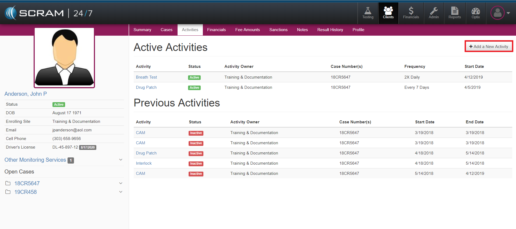Open the Optix gauge icon
516x229 pixels.
pos(475,11)
